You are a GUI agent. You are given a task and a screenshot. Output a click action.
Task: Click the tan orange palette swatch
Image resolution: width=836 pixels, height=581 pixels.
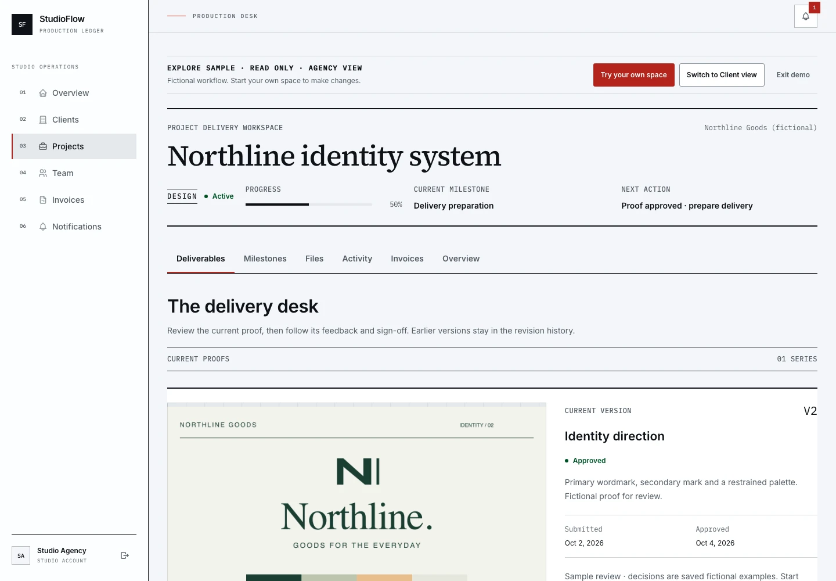coord(384,578)
